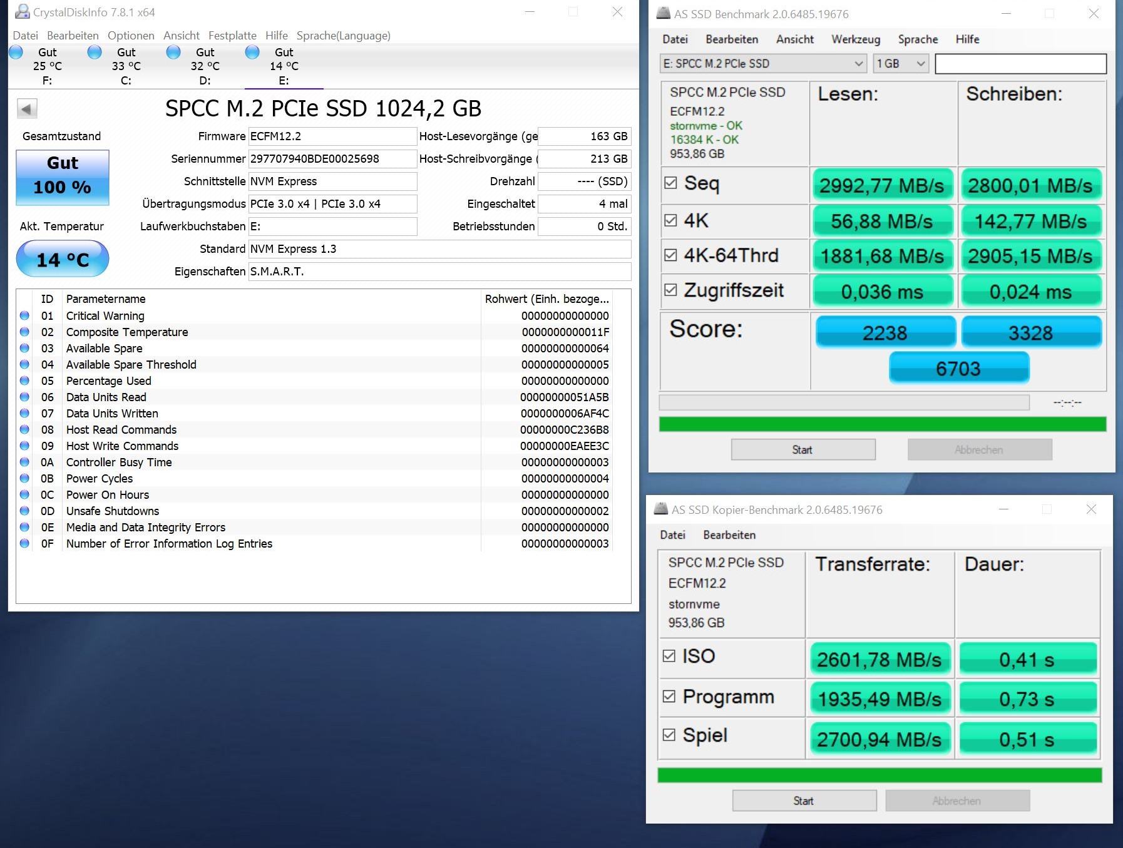Screen dimensions: 1123x848
Task: Click the ISO transfer rate 2601,78 MB/s
Action: coord(879,660)
